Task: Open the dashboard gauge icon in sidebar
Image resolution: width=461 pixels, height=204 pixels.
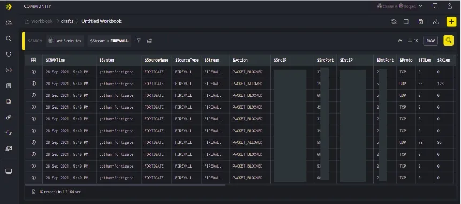Action: click(x=9, y=23)
